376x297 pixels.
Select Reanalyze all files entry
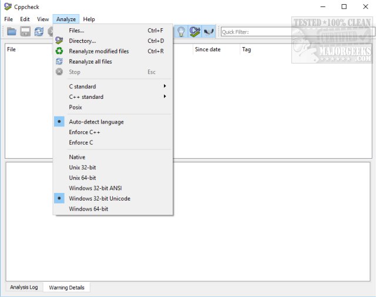(113, 62)
